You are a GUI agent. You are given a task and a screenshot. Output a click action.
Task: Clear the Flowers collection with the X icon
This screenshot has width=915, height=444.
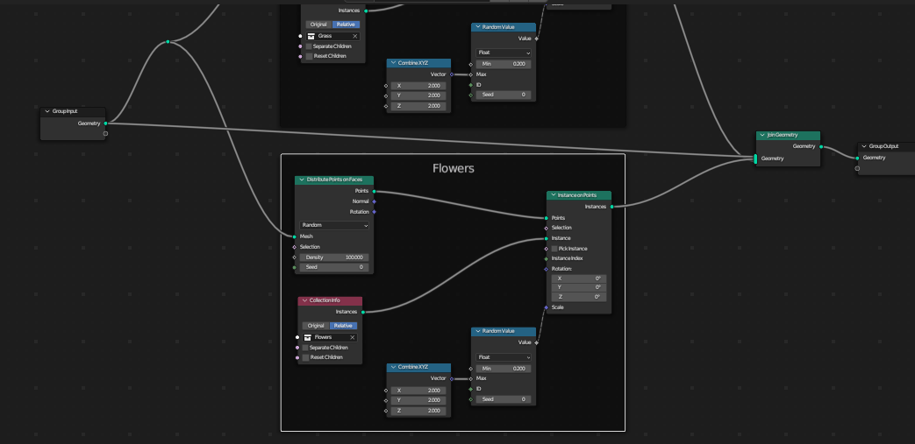[353, 337]
